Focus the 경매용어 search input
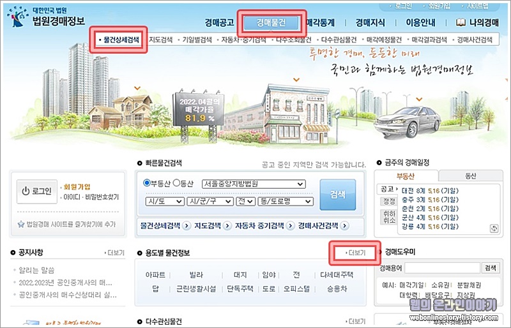The height and width of the screenshot is (328, 511). click(442, 268)
